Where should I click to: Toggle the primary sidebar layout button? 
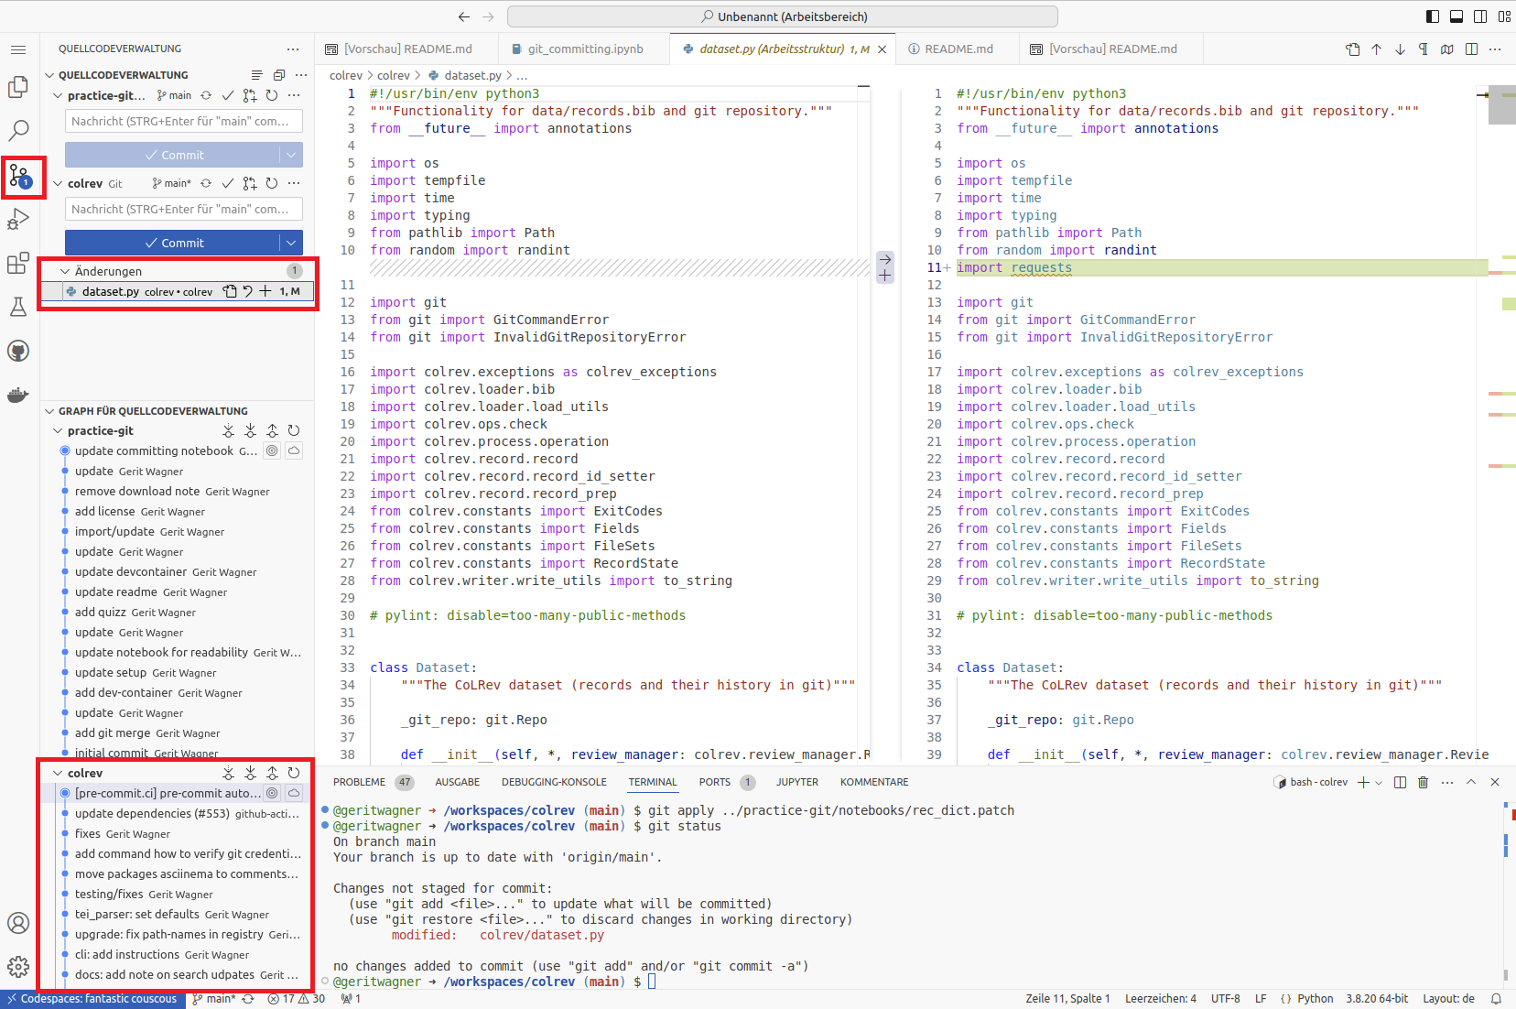1433,16
